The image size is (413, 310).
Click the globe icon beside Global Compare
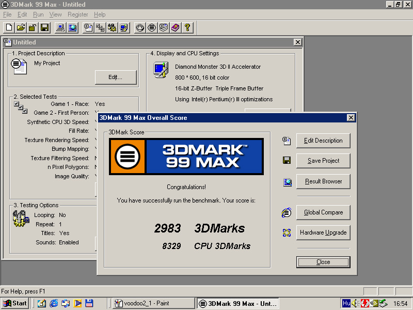(287, 212)
